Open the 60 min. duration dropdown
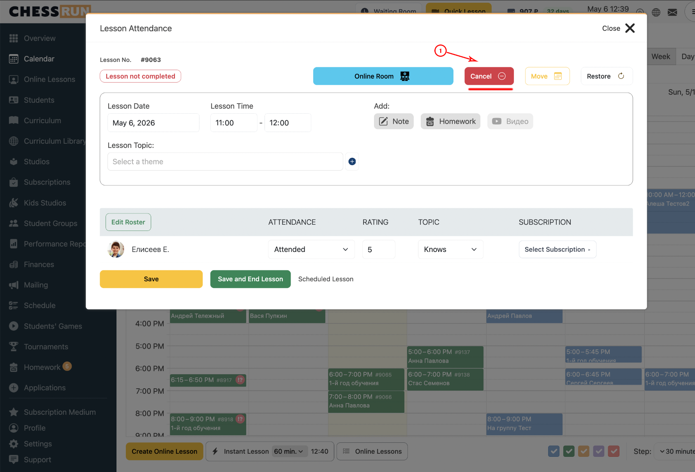This screenshot has width=695, height=472. pos(289,451)
